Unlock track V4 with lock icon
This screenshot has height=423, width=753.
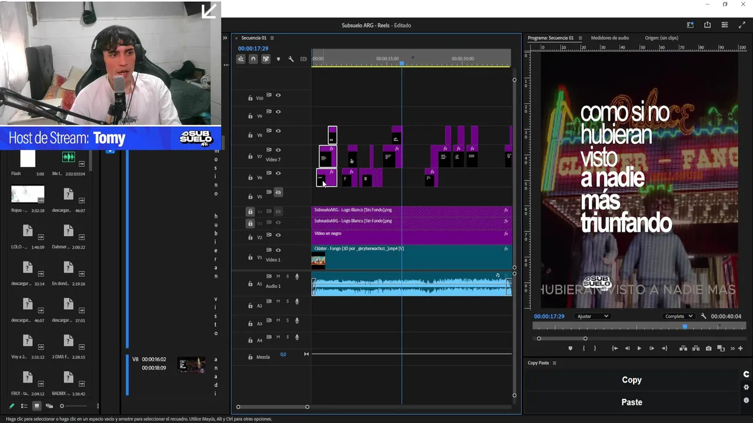tap(250, 211)
